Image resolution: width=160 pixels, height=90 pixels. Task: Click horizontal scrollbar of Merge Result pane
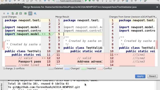(x=69, y=65)
